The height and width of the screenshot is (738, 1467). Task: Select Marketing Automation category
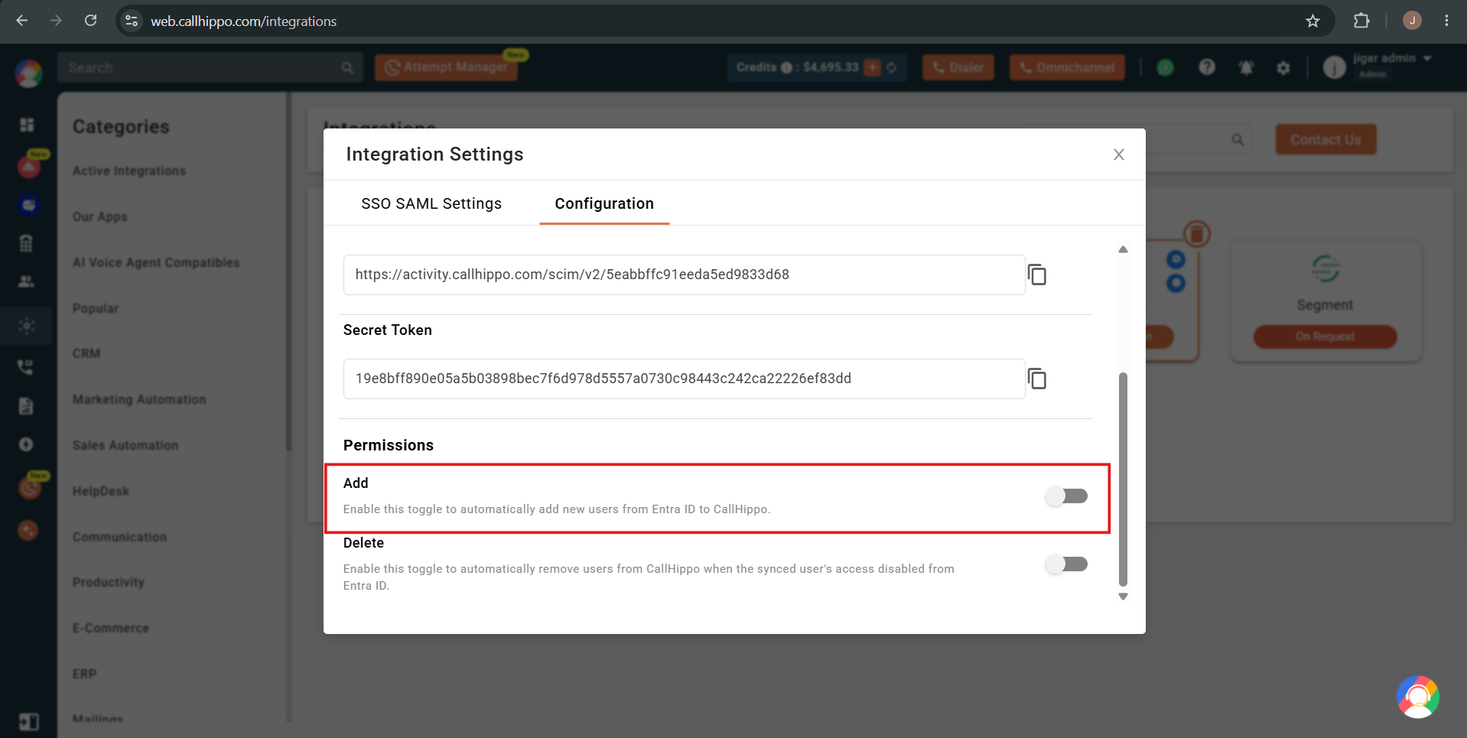click(x=139, y=399)
